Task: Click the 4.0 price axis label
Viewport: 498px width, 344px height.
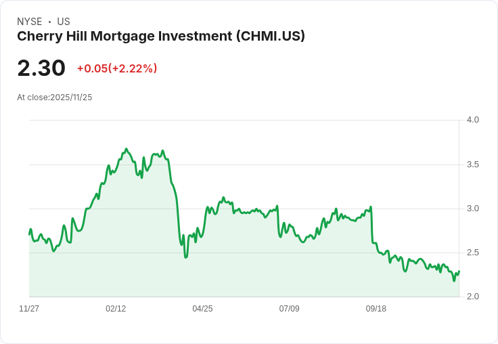Action: click(x=472, y=120)
